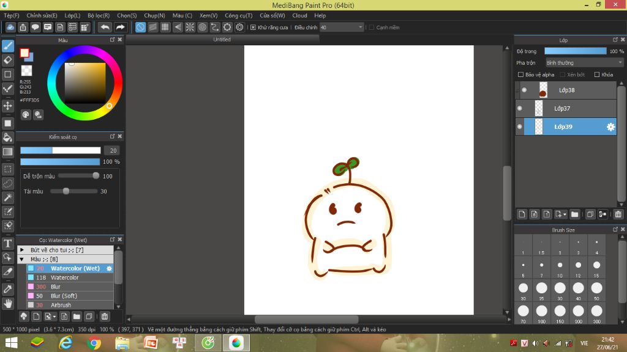Viewport: 627px width, 352px height.
Task: Open the Công cụ(T) menu
Action: coord(238,15)
